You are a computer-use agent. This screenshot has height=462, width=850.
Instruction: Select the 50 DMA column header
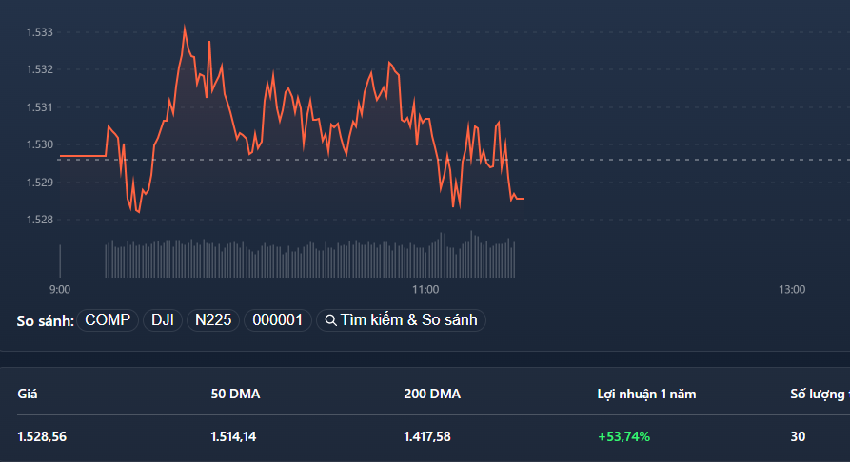(x=235, y=394)
